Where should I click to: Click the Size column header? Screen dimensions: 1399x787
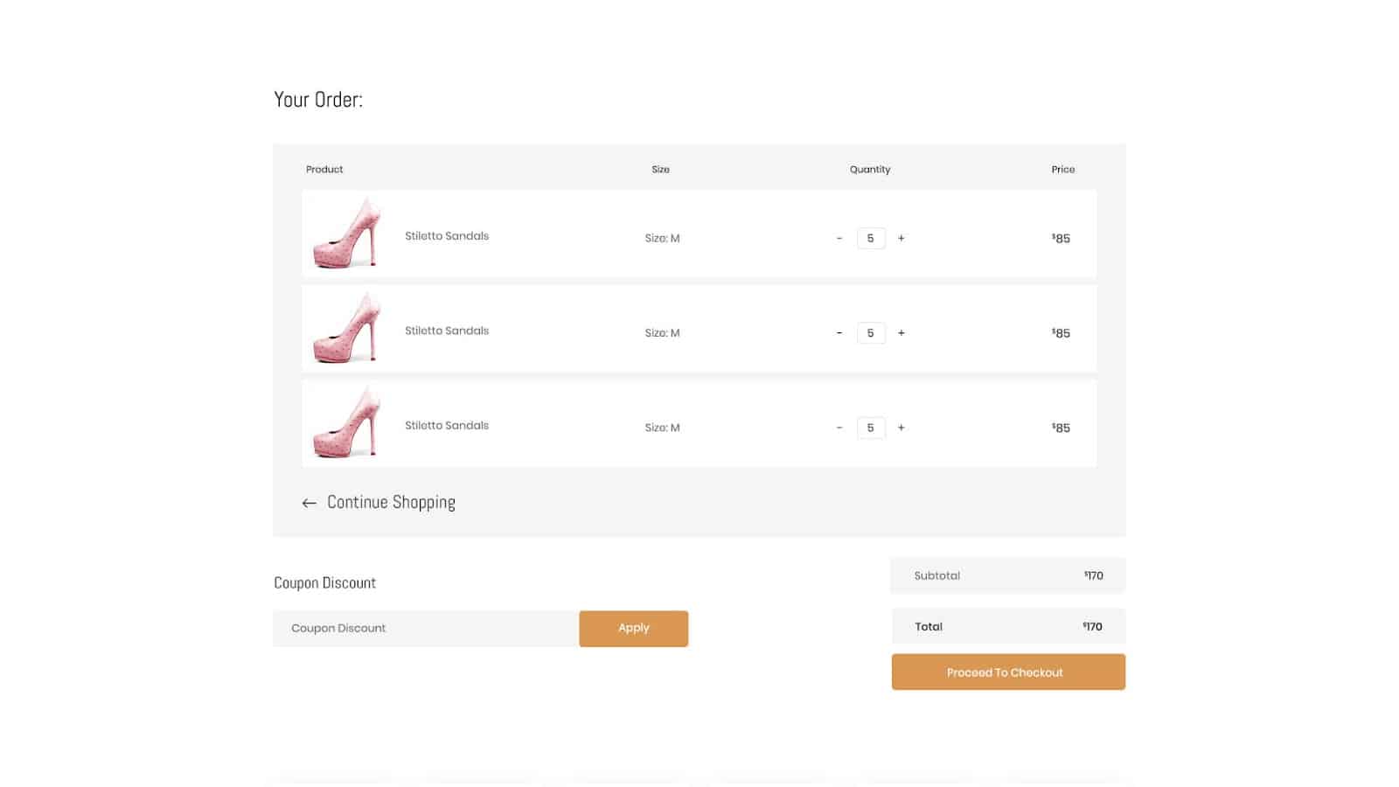[661, 170]
